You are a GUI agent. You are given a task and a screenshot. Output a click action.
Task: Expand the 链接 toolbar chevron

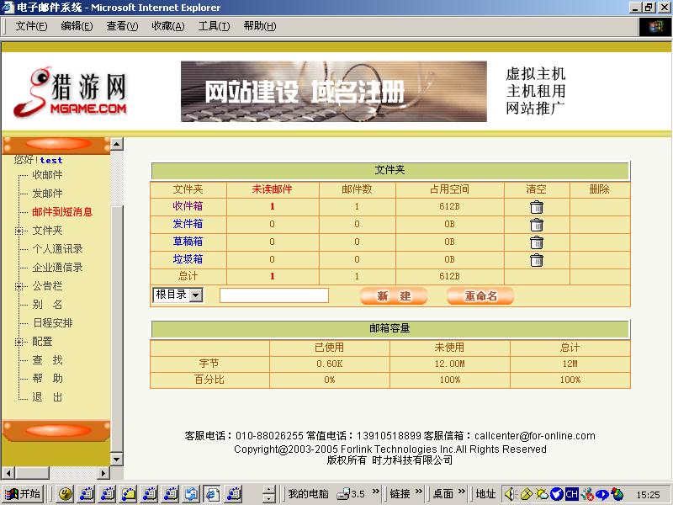pos(419,492)
